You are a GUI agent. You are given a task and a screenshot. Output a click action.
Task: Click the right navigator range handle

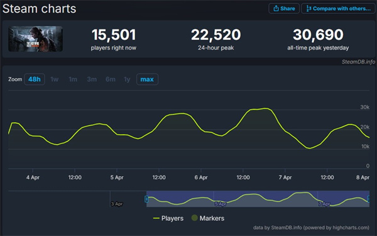[x=369, y=199]
